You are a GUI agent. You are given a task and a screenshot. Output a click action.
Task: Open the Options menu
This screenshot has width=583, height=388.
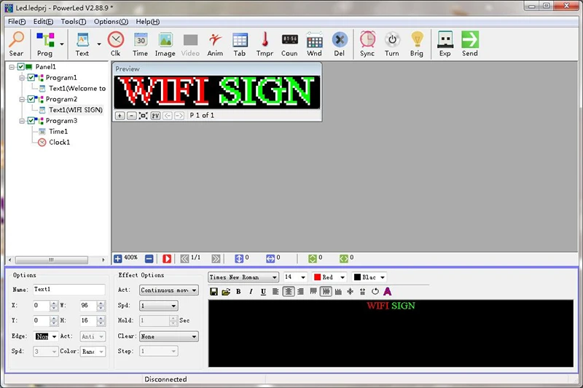[x=111, y=22]
